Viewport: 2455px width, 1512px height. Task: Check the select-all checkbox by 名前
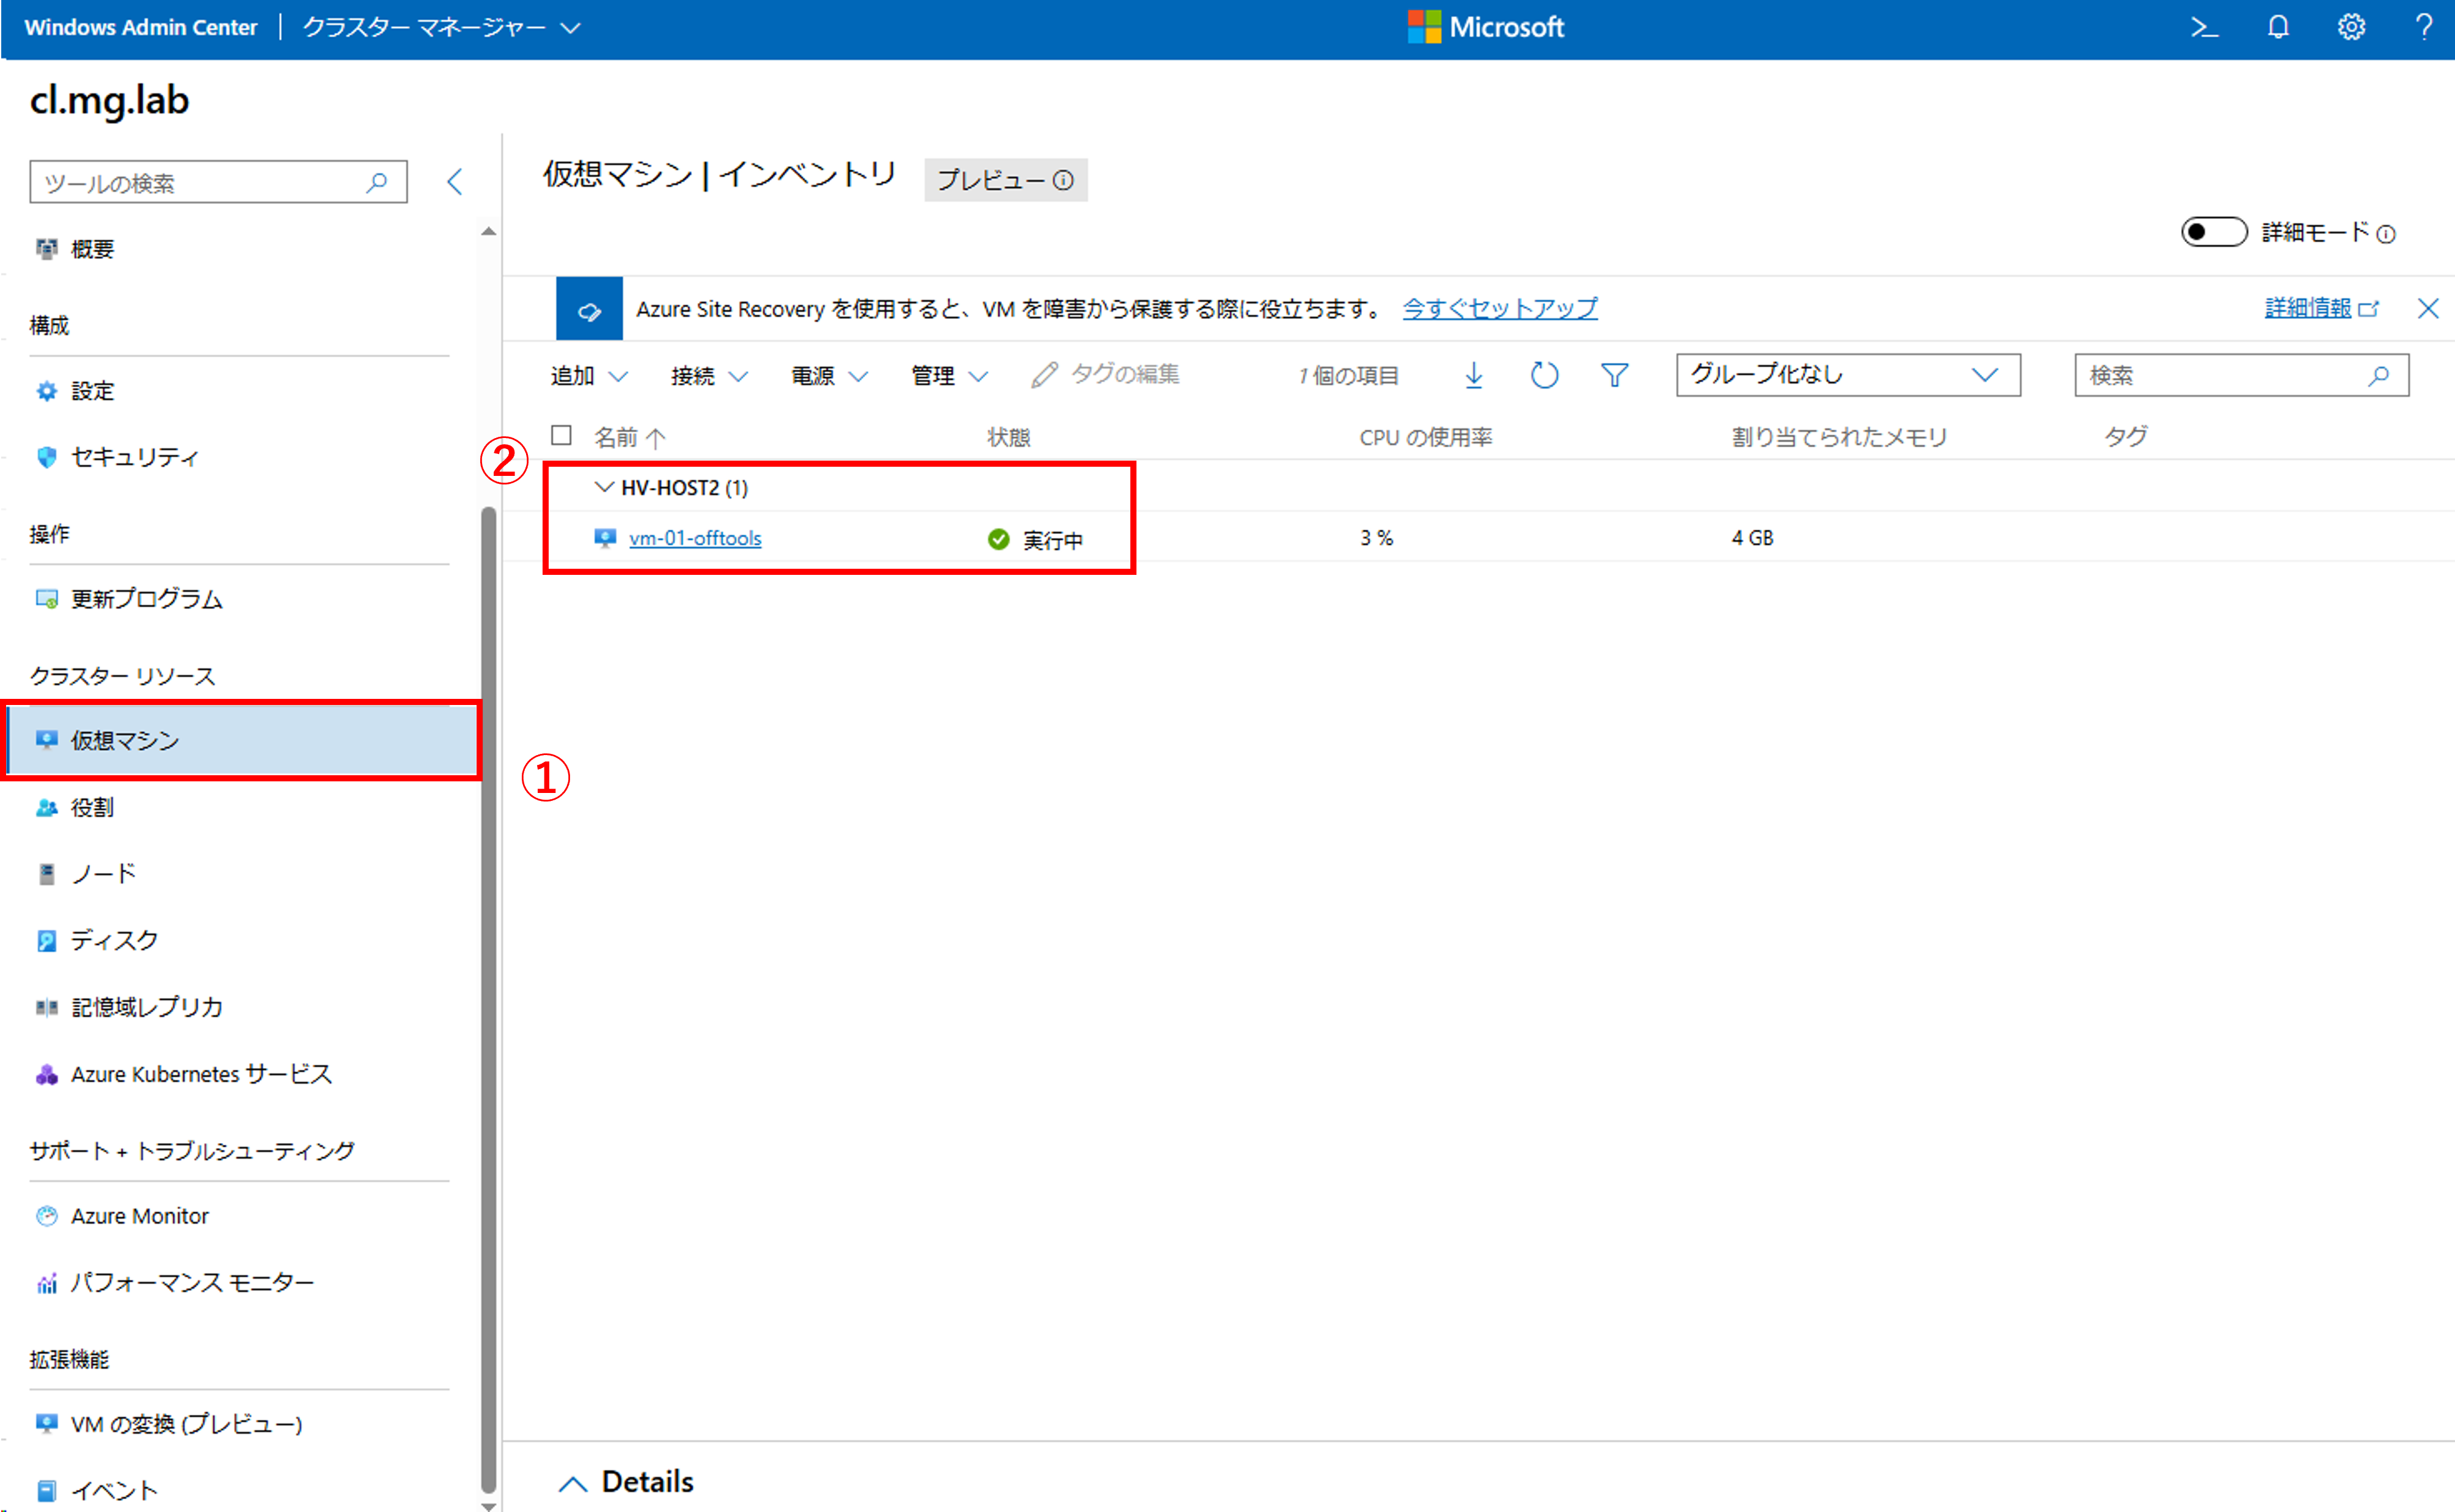click(x=561, y=435)
